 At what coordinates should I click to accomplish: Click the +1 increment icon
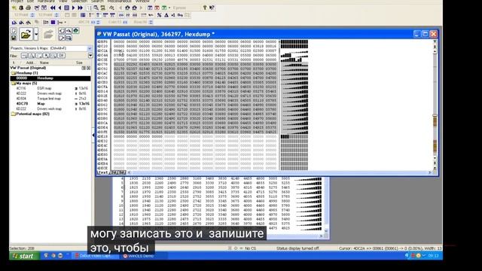pyautogui.click(x=173, y=15)
